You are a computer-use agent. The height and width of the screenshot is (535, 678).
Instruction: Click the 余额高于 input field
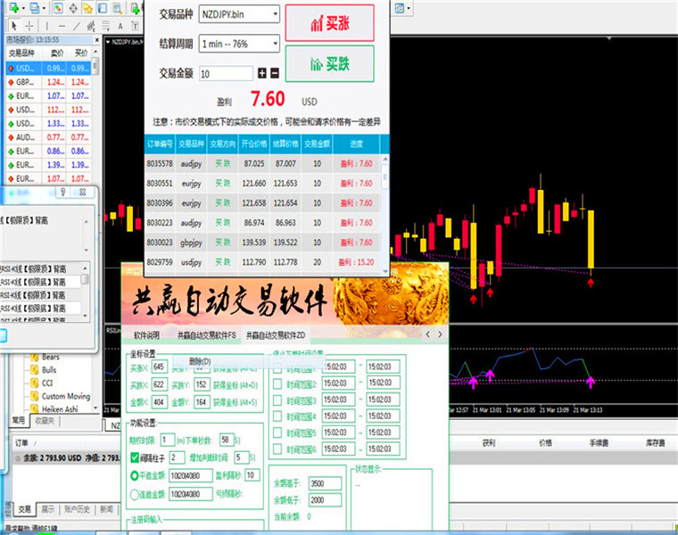pos(325,483)
